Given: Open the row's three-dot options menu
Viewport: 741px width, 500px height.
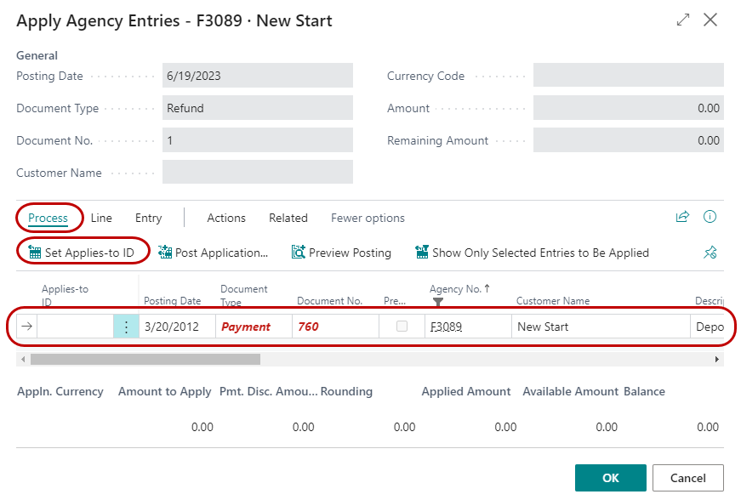Looking at the screenshot, I should click(x=126, y=327).
